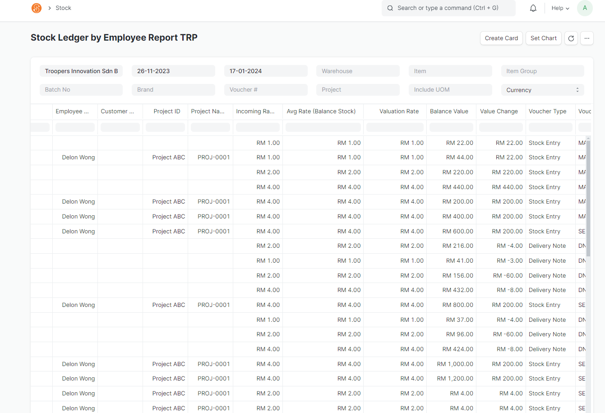Click the orange app logo icon
Screen dimensions: 605x413
(x=37, y=8)
